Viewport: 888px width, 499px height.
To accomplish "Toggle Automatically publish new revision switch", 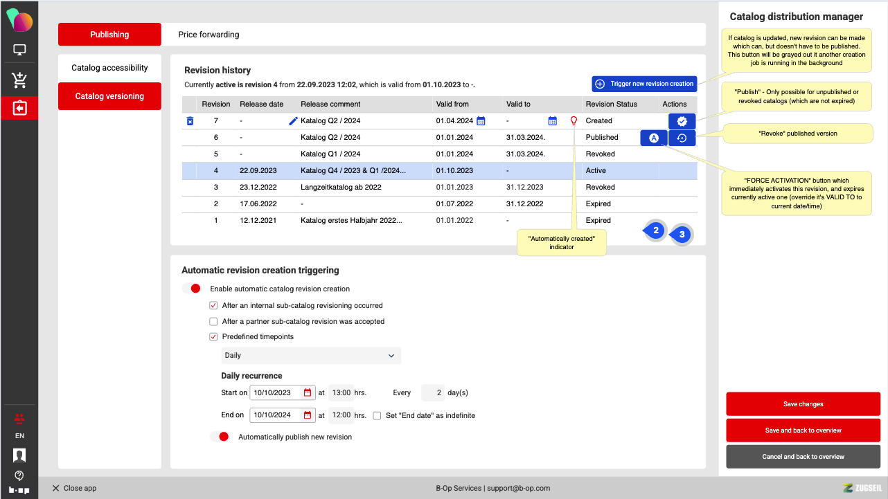I will [x=220, y=437].
